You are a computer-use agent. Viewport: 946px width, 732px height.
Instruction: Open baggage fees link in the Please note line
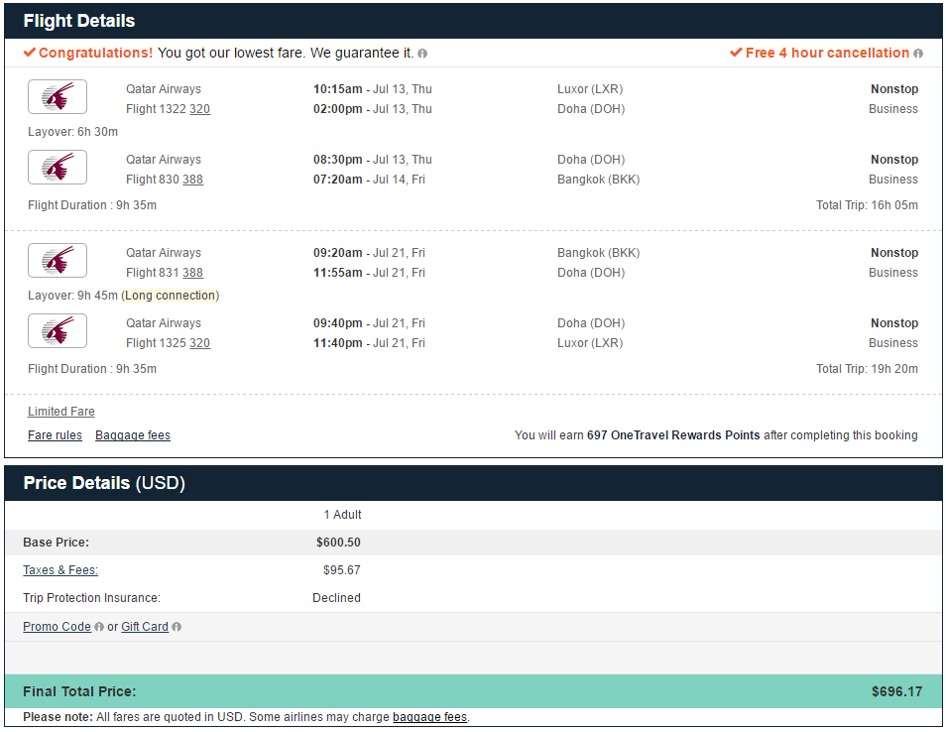click(x=429, y=717)
